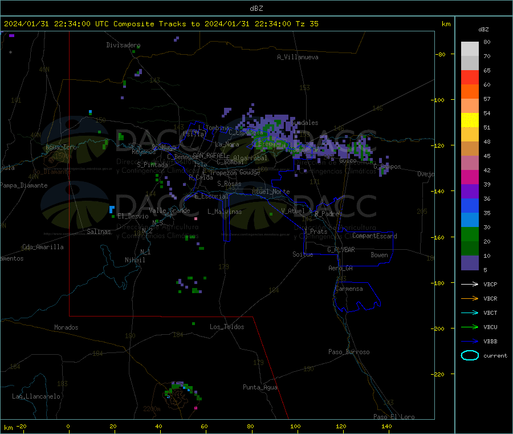Select the magenta 42 dBZ color swatch
513x434 pixels.
(x=470, y=177)
